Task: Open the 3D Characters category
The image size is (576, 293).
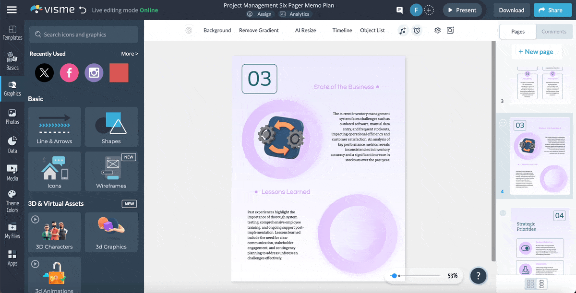Action: [54, 232]
